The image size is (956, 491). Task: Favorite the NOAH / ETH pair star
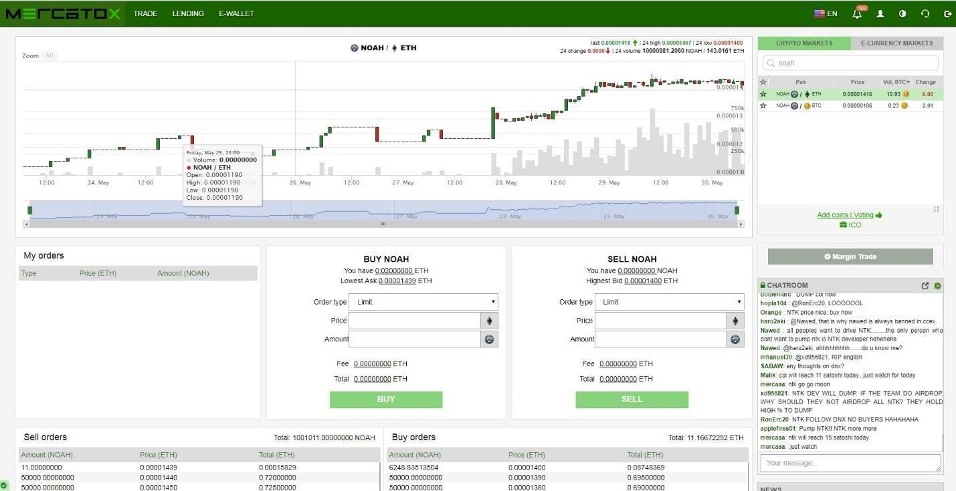(763, 94)
